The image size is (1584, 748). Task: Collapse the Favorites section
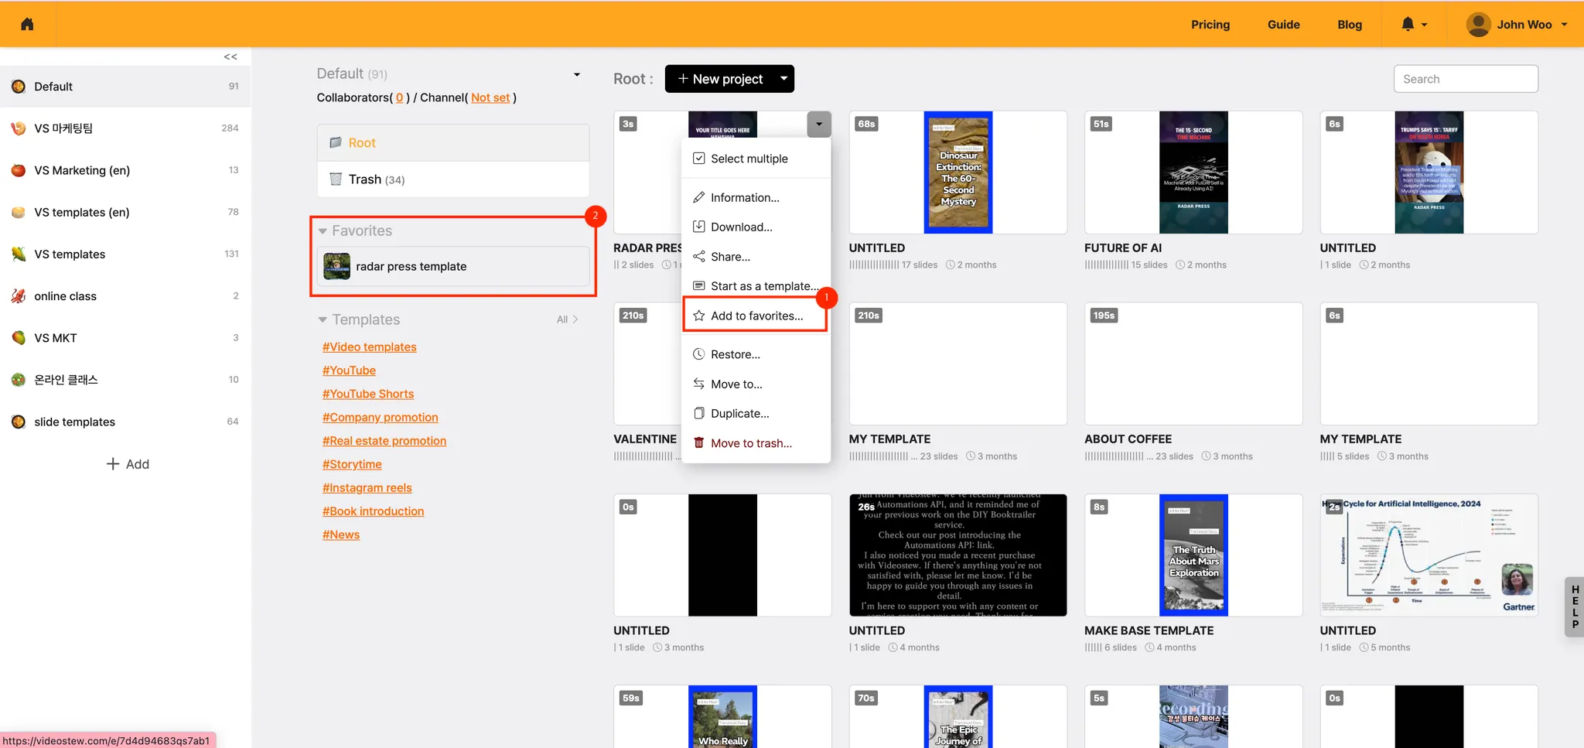point(323,231)
